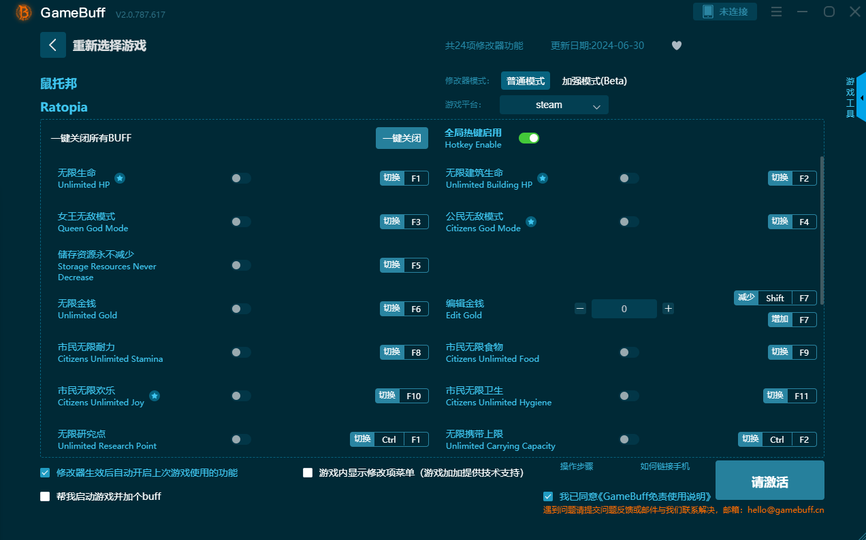
Task: Click F10 hotkey for Unlimited Joy
Action: (402, 396)
